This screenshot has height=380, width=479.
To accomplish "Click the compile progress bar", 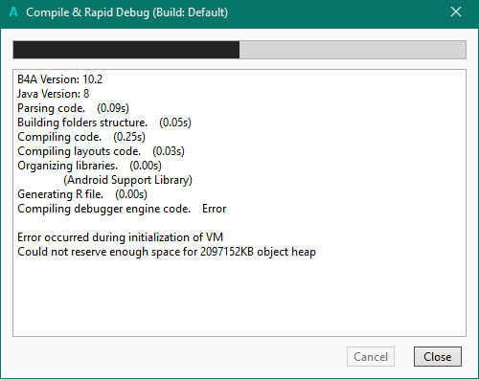I will coord(239,50).
